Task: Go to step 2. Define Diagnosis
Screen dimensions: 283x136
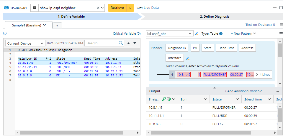Action: coord(214,16)
